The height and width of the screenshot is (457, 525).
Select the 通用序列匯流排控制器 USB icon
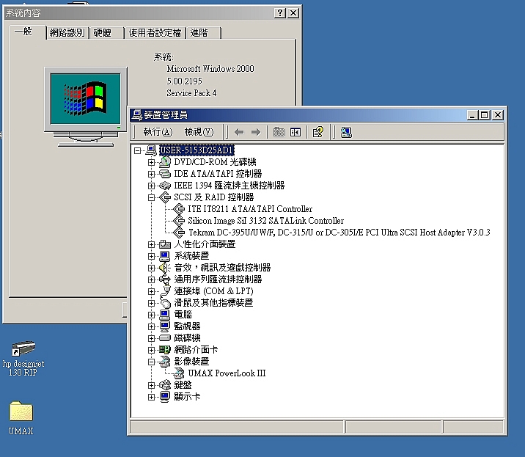[x=164, y=279]
